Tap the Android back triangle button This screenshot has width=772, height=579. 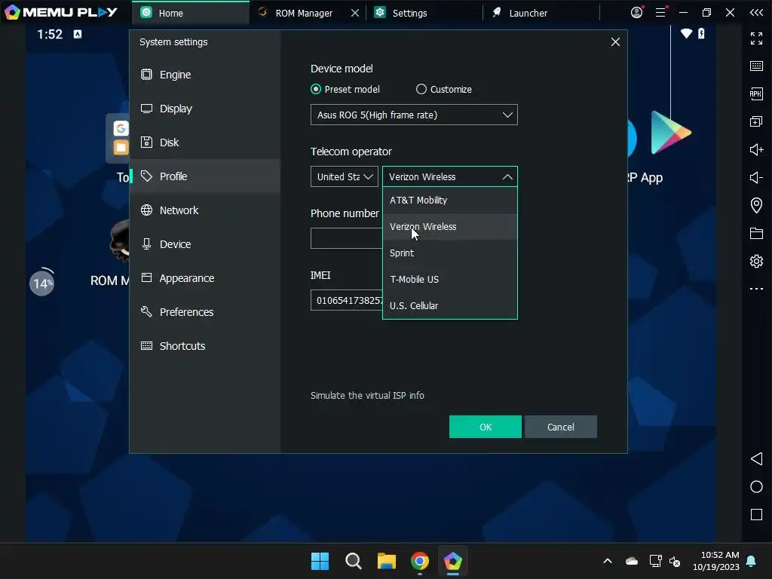756,459
